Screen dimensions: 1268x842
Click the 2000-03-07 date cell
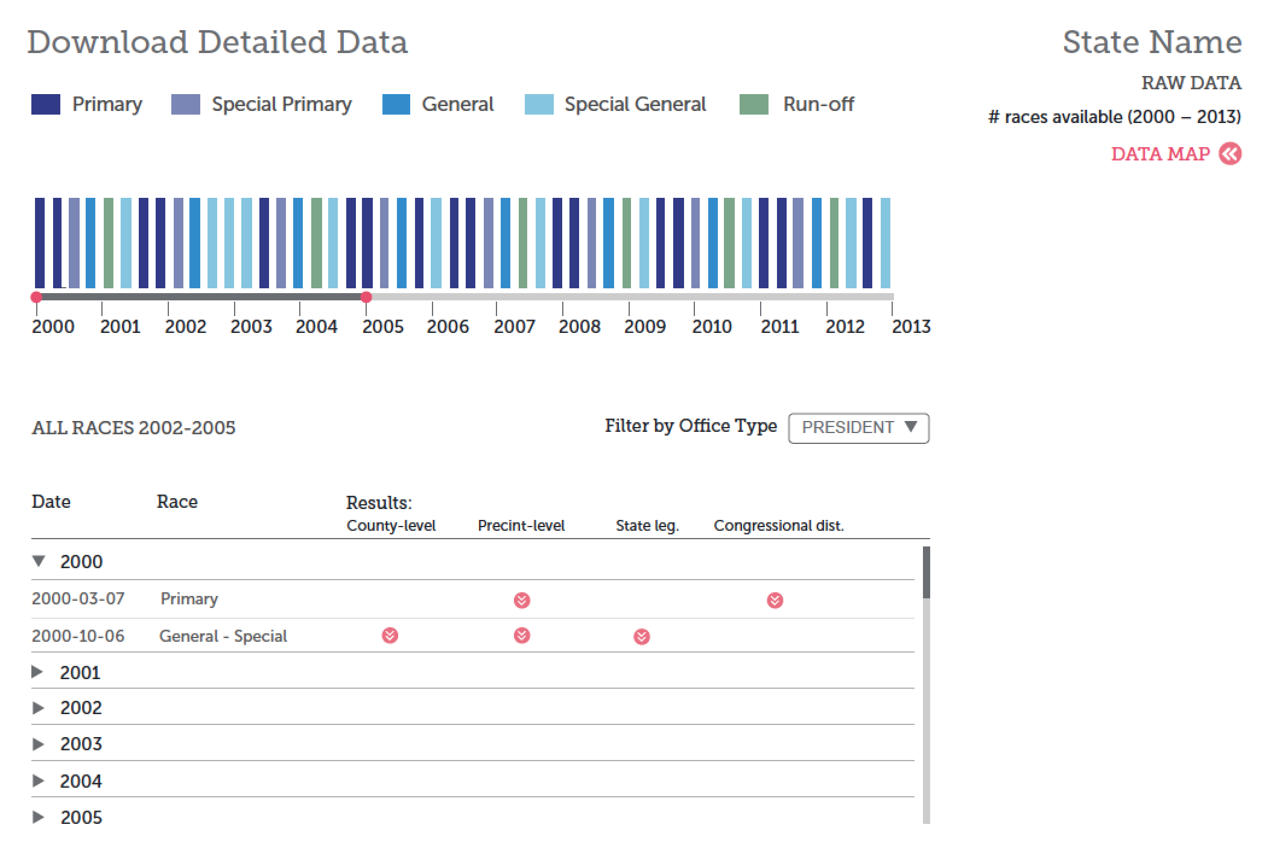pyautogui.click(x=78, y=599)
